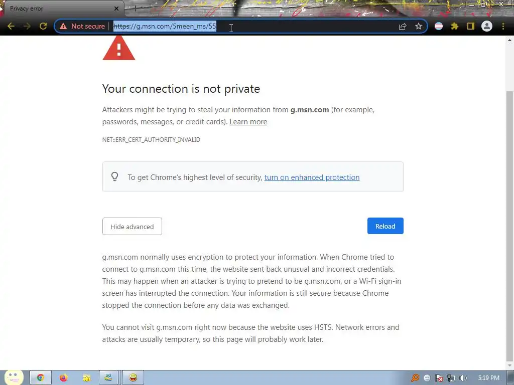Click the blue Reload button
Viewport: 514px width, 385px height.
385,226
